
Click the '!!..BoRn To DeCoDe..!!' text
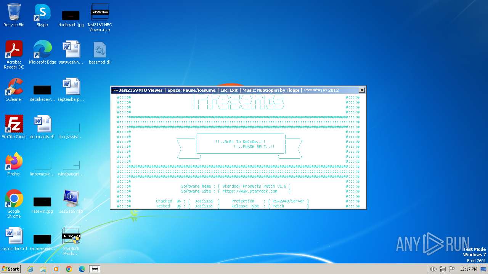(x=241, y=142)
